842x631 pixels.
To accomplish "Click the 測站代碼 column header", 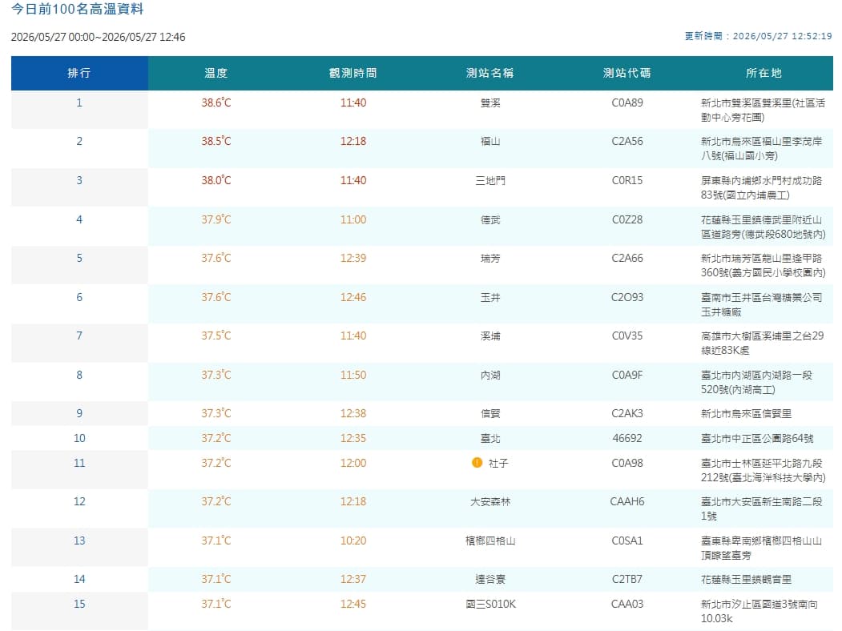I will click(627, 73).
